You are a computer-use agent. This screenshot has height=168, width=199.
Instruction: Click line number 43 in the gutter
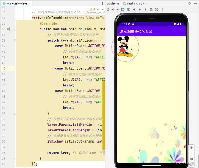[4, 68]
